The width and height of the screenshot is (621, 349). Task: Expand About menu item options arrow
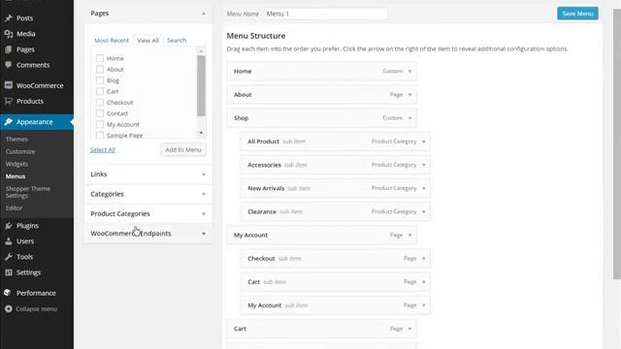(x=409, y=95)
